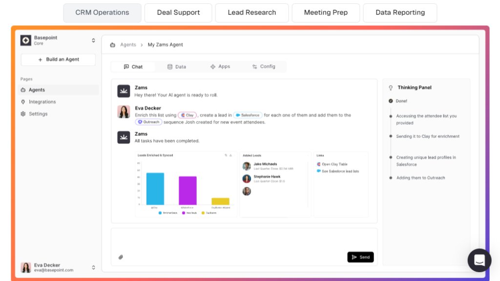This screenshot has width=500, height=281.
Task: Click Build an Agent button
Action: 59,60
